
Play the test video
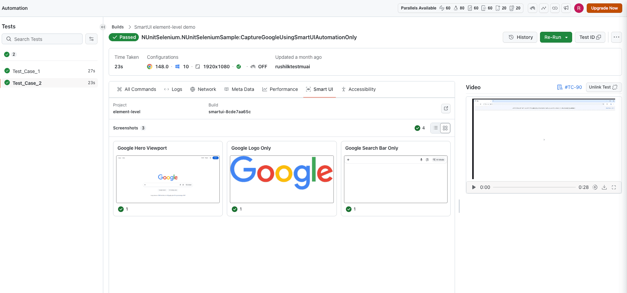474,187
